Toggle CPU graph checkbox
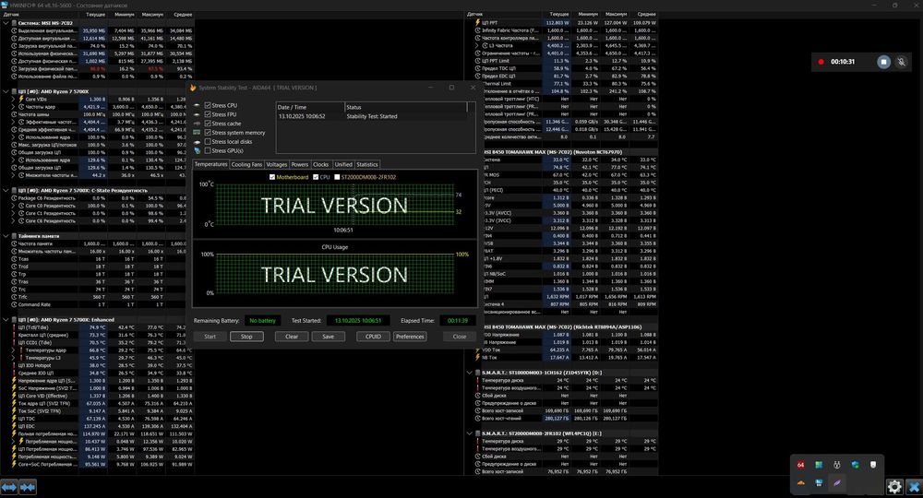Viewport: 923px width, 498px height. click(316, 177)
